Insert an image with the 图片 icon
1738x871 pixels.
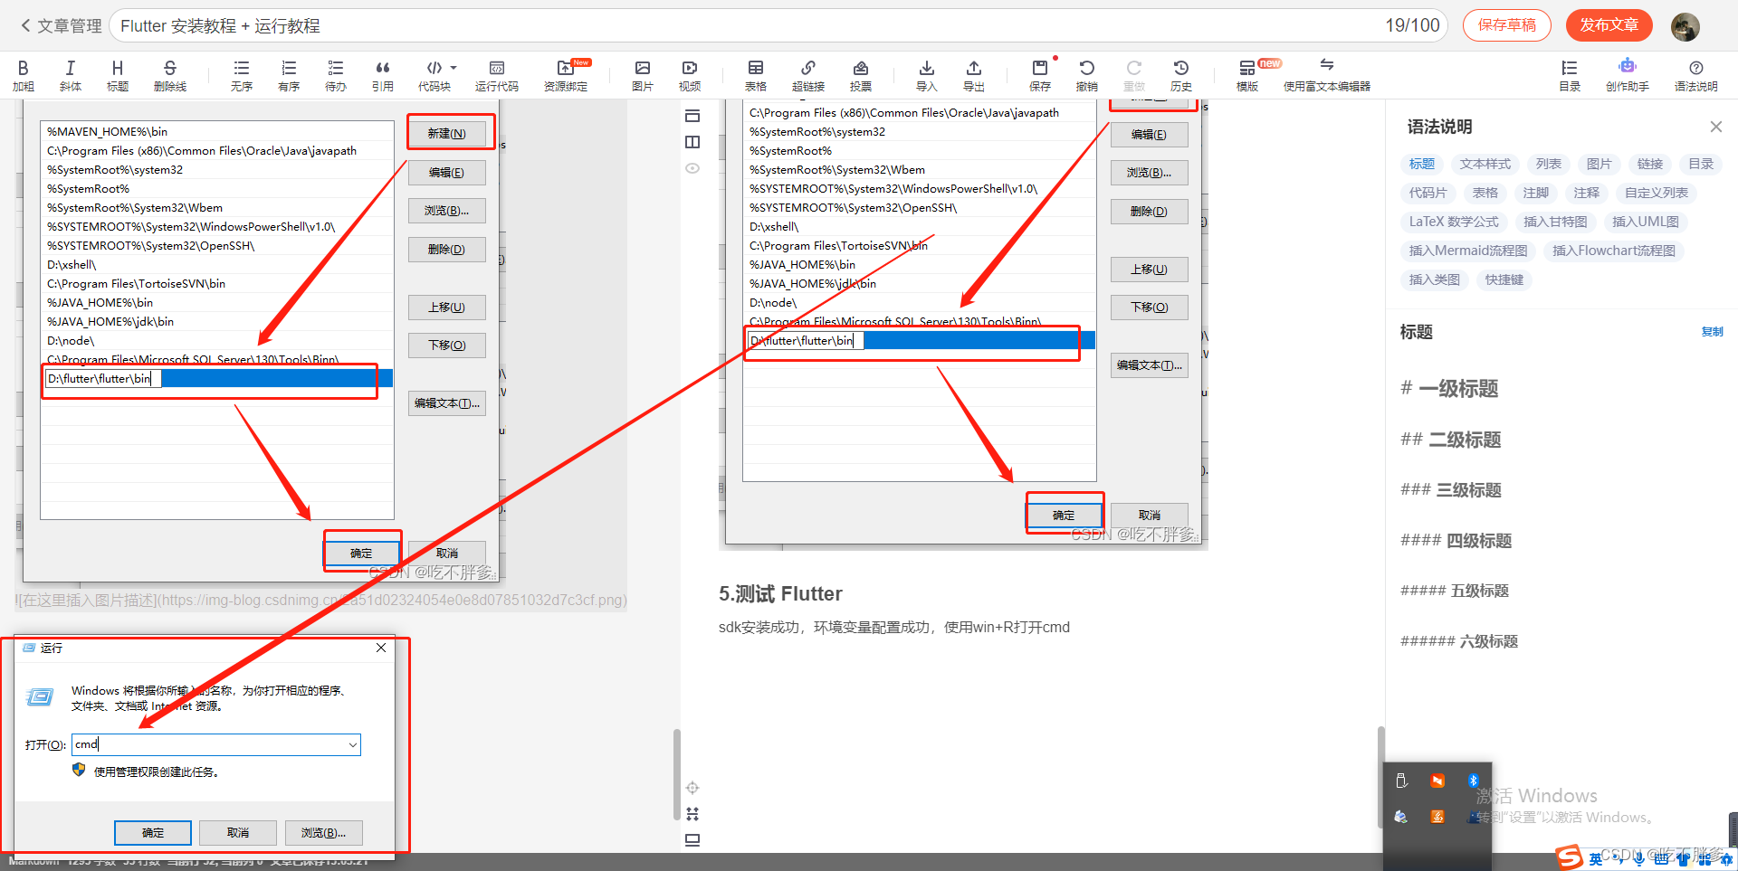643,75
